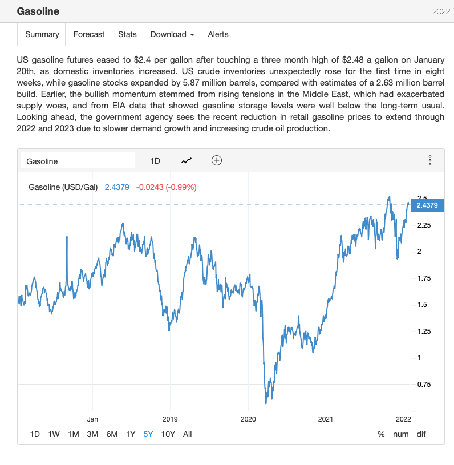Click the 2.4379 current price label
The width and height of the screenshot is (454, 465).
(x=427, y=205)
